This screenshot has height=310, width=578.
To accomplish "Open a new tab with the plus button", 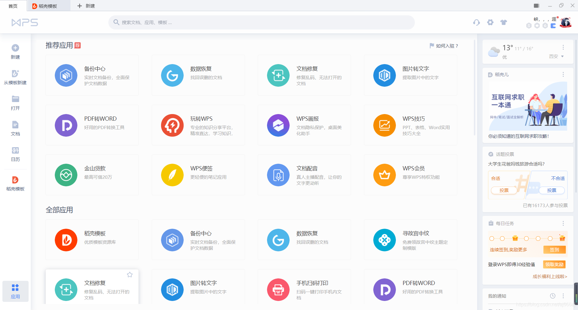I will click(x=79, y=6).
